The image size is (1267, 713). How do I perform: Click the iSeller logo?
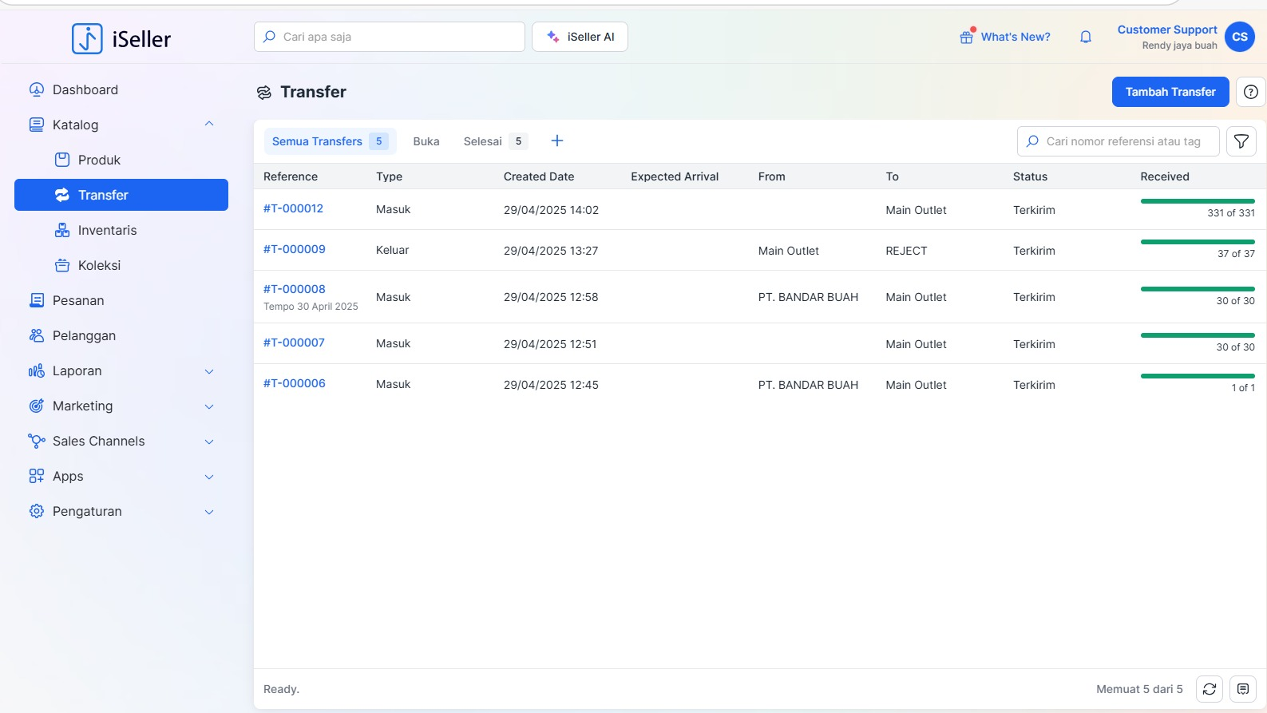tap(121, 38)
